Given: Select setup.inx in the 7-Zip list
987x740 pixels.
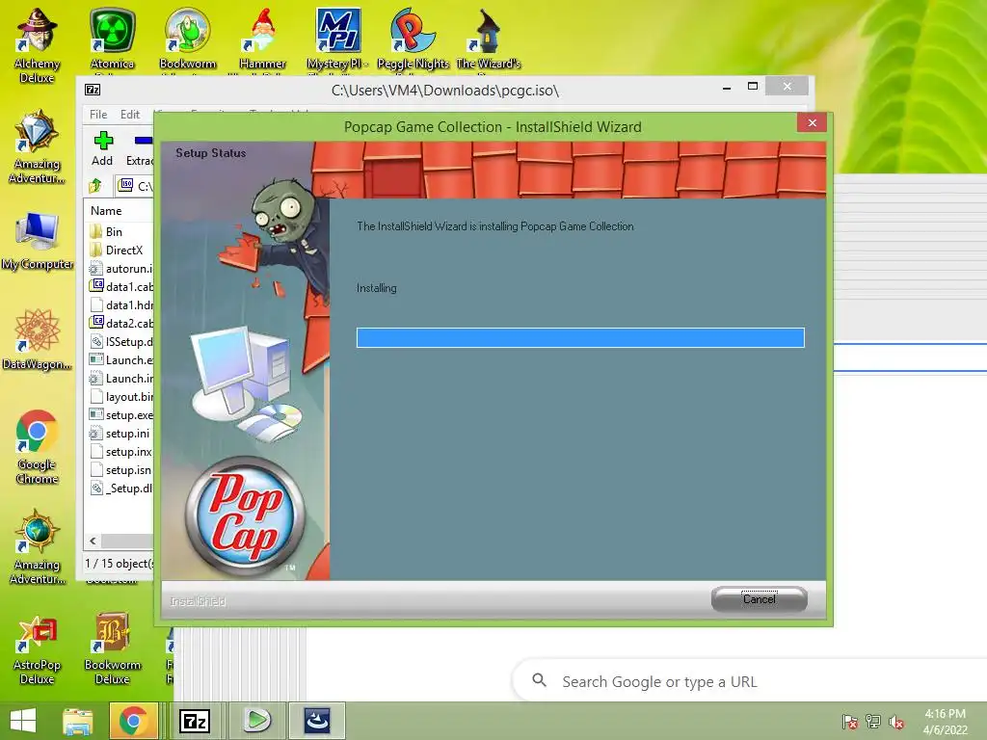Looking at the screenshot, I should pyautogui.click(x=120, y=452).
